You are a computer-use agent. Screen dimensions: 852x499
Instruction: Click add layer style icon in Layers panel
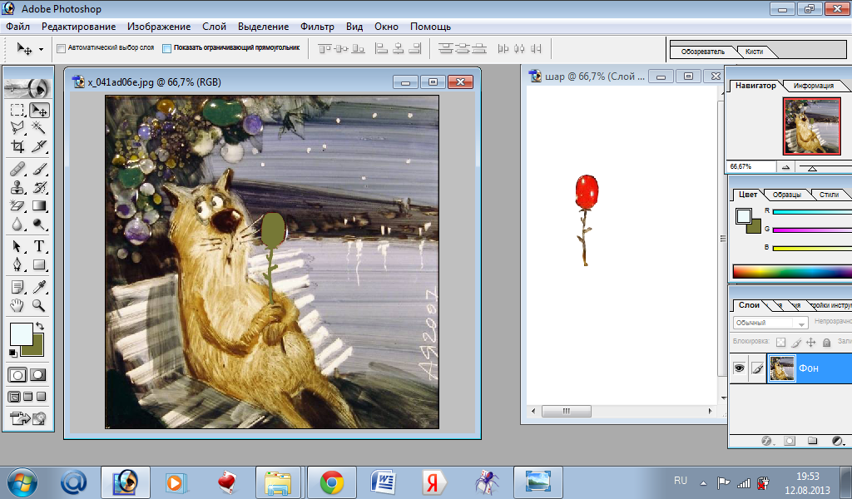click(766, 441)
